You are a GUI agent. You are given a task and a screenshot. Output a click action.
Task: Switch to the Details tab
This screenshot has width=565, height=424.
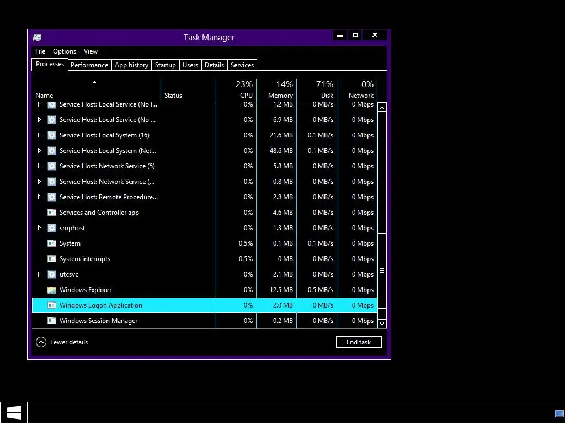coord(215,65)
